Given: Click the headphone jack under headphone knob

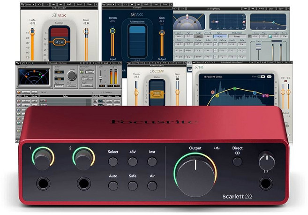Looking at the screenshot, I should point(266,183).
